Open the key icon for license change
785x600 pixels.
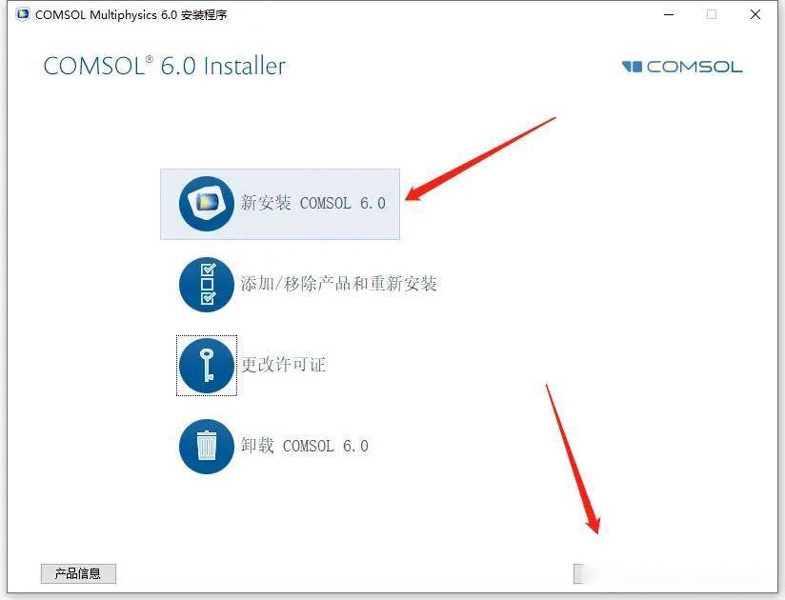(x=207, y=366)
